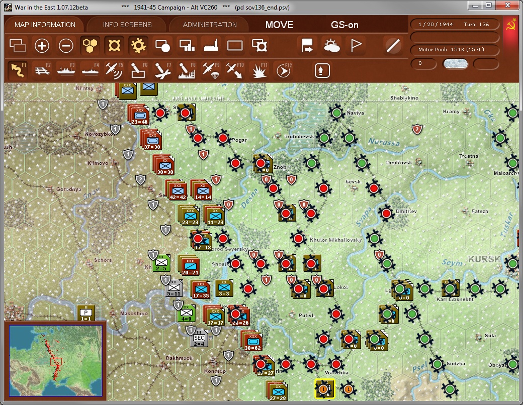
Task: Click the weather cloud icon
Action: pos(332,45)
